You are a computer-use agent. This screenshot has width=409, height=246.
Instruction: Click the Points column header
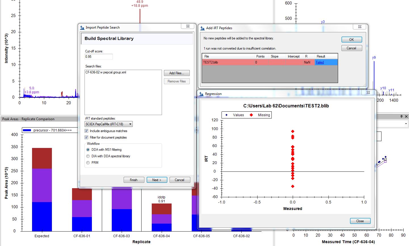[x=260, y=56]
